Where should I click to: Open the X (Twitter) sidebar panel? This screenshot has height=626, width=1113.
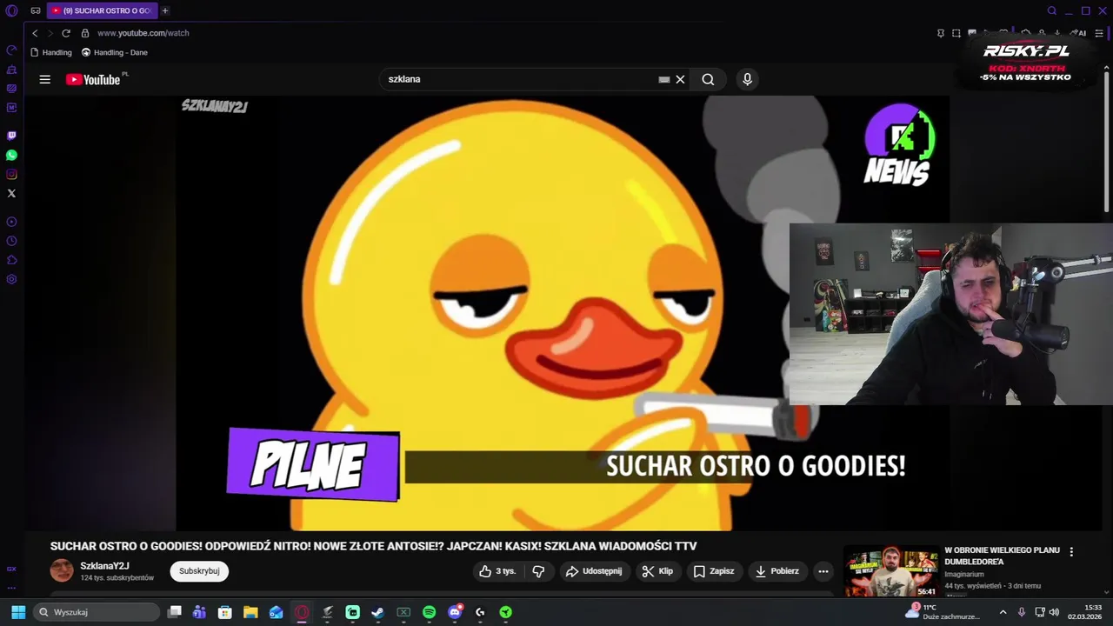(x=11, y=193)
